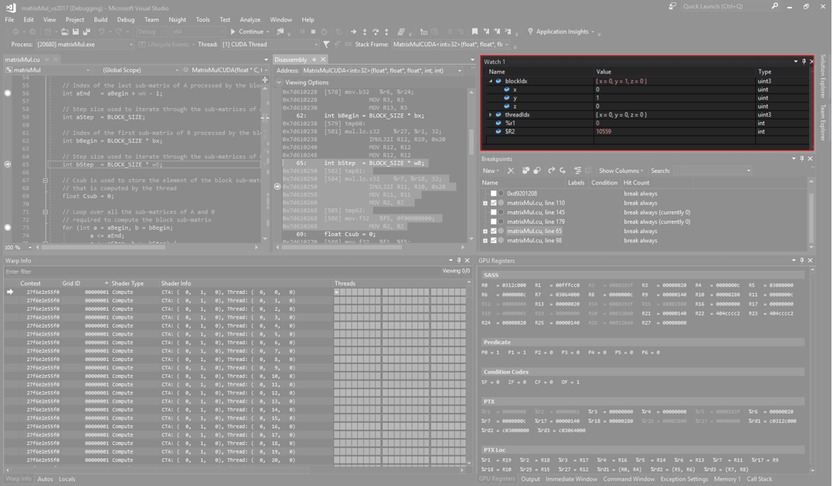Expand the threadIdx watch entry
This screenshot has height=486, width=833.
click(x=491, y=115)
